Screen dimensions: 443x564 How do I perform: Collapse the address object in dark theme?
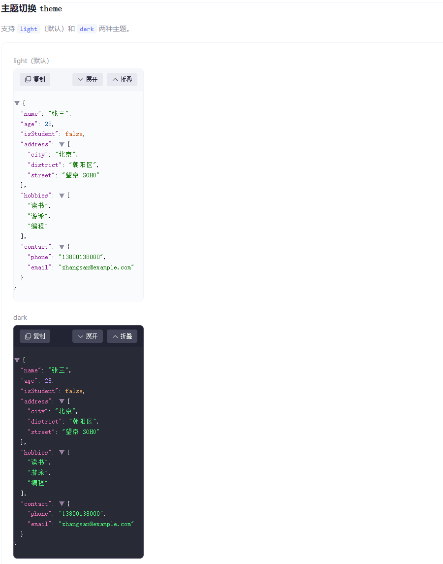coord(62,401)
